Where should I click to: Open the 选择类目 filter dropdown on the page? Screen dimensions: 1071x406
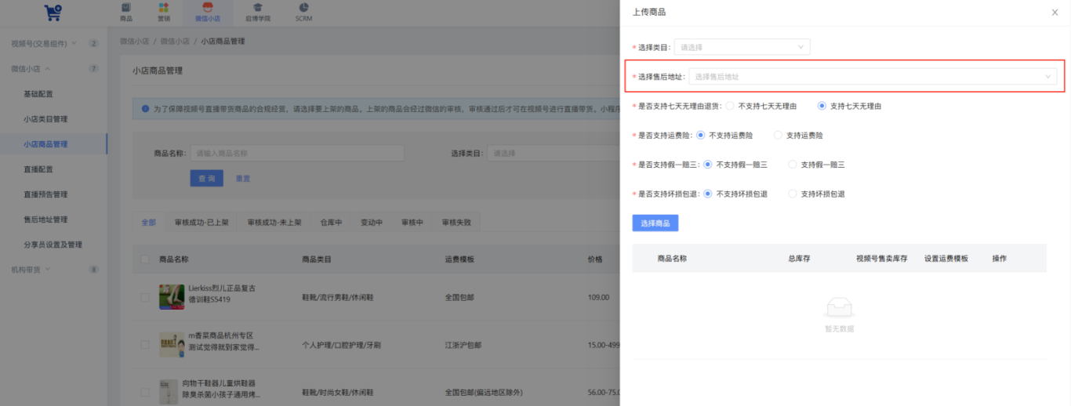tap(554, 154)
